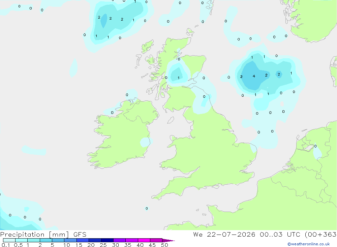This screenshot has width=337, height=247.
Task: Click the 25 legend scale label
Action: coord(103,245)
